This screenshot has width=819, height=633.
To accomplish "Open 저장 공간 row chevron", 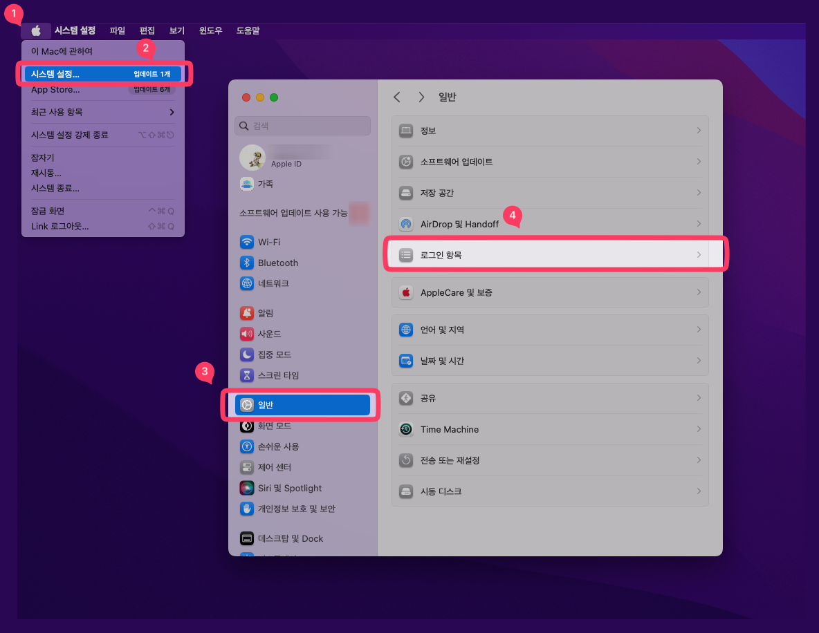I will coord(699,193).
